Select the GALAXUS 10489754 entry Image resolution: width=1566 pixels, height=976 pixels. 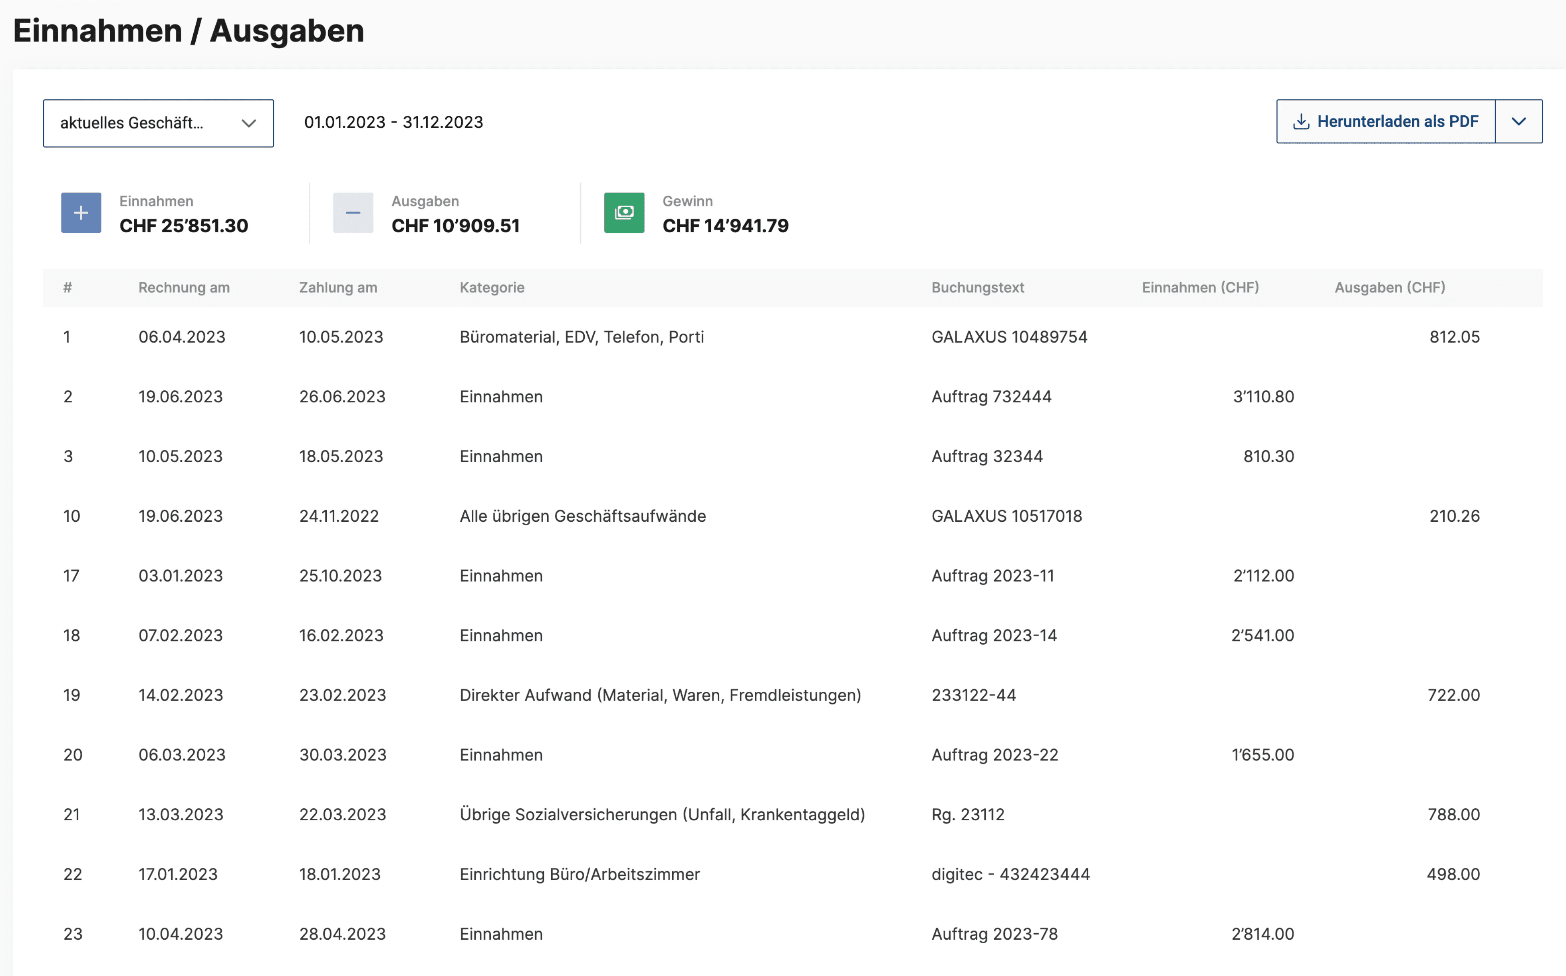pos(1009,337)
